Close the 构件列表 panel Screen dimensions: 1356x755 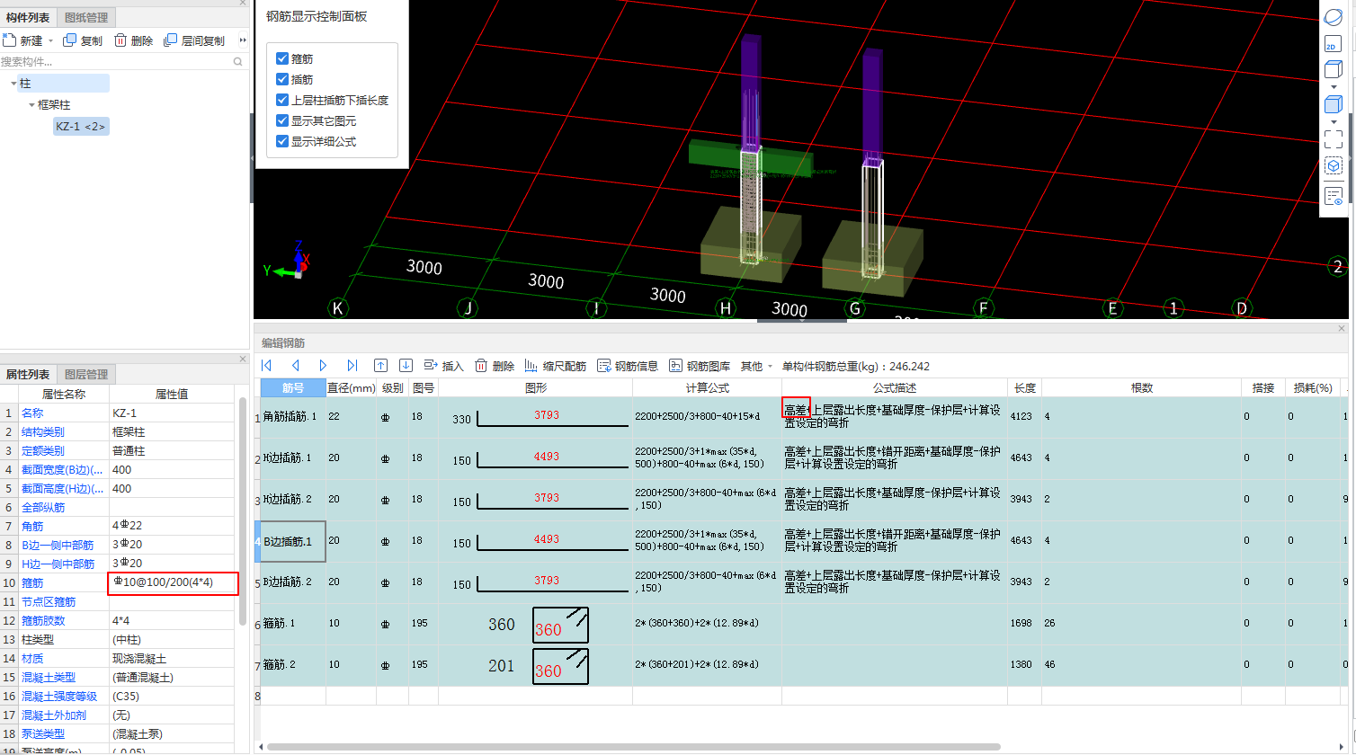point(243,4)
